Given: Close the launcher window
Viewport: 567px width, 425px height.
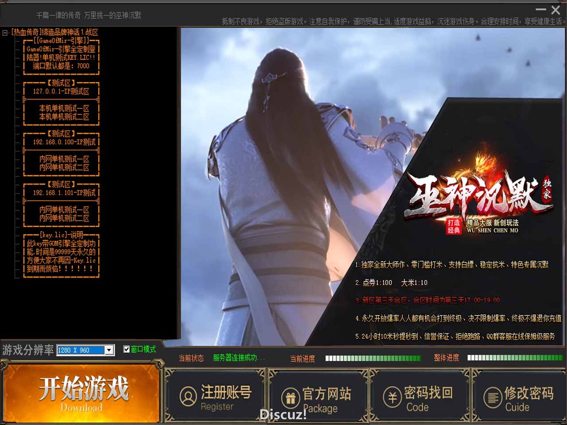Looking at the screenshot, I should (x=555, y=9).
